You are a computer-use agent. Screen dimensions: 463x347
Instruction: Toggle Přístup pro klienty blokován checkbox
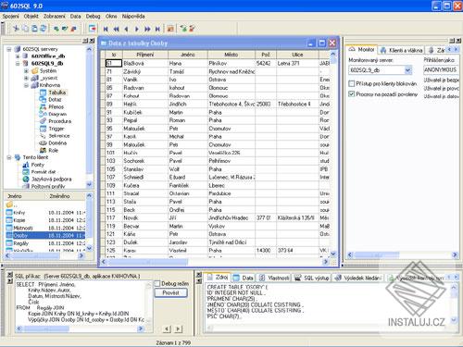coord(352,83)
